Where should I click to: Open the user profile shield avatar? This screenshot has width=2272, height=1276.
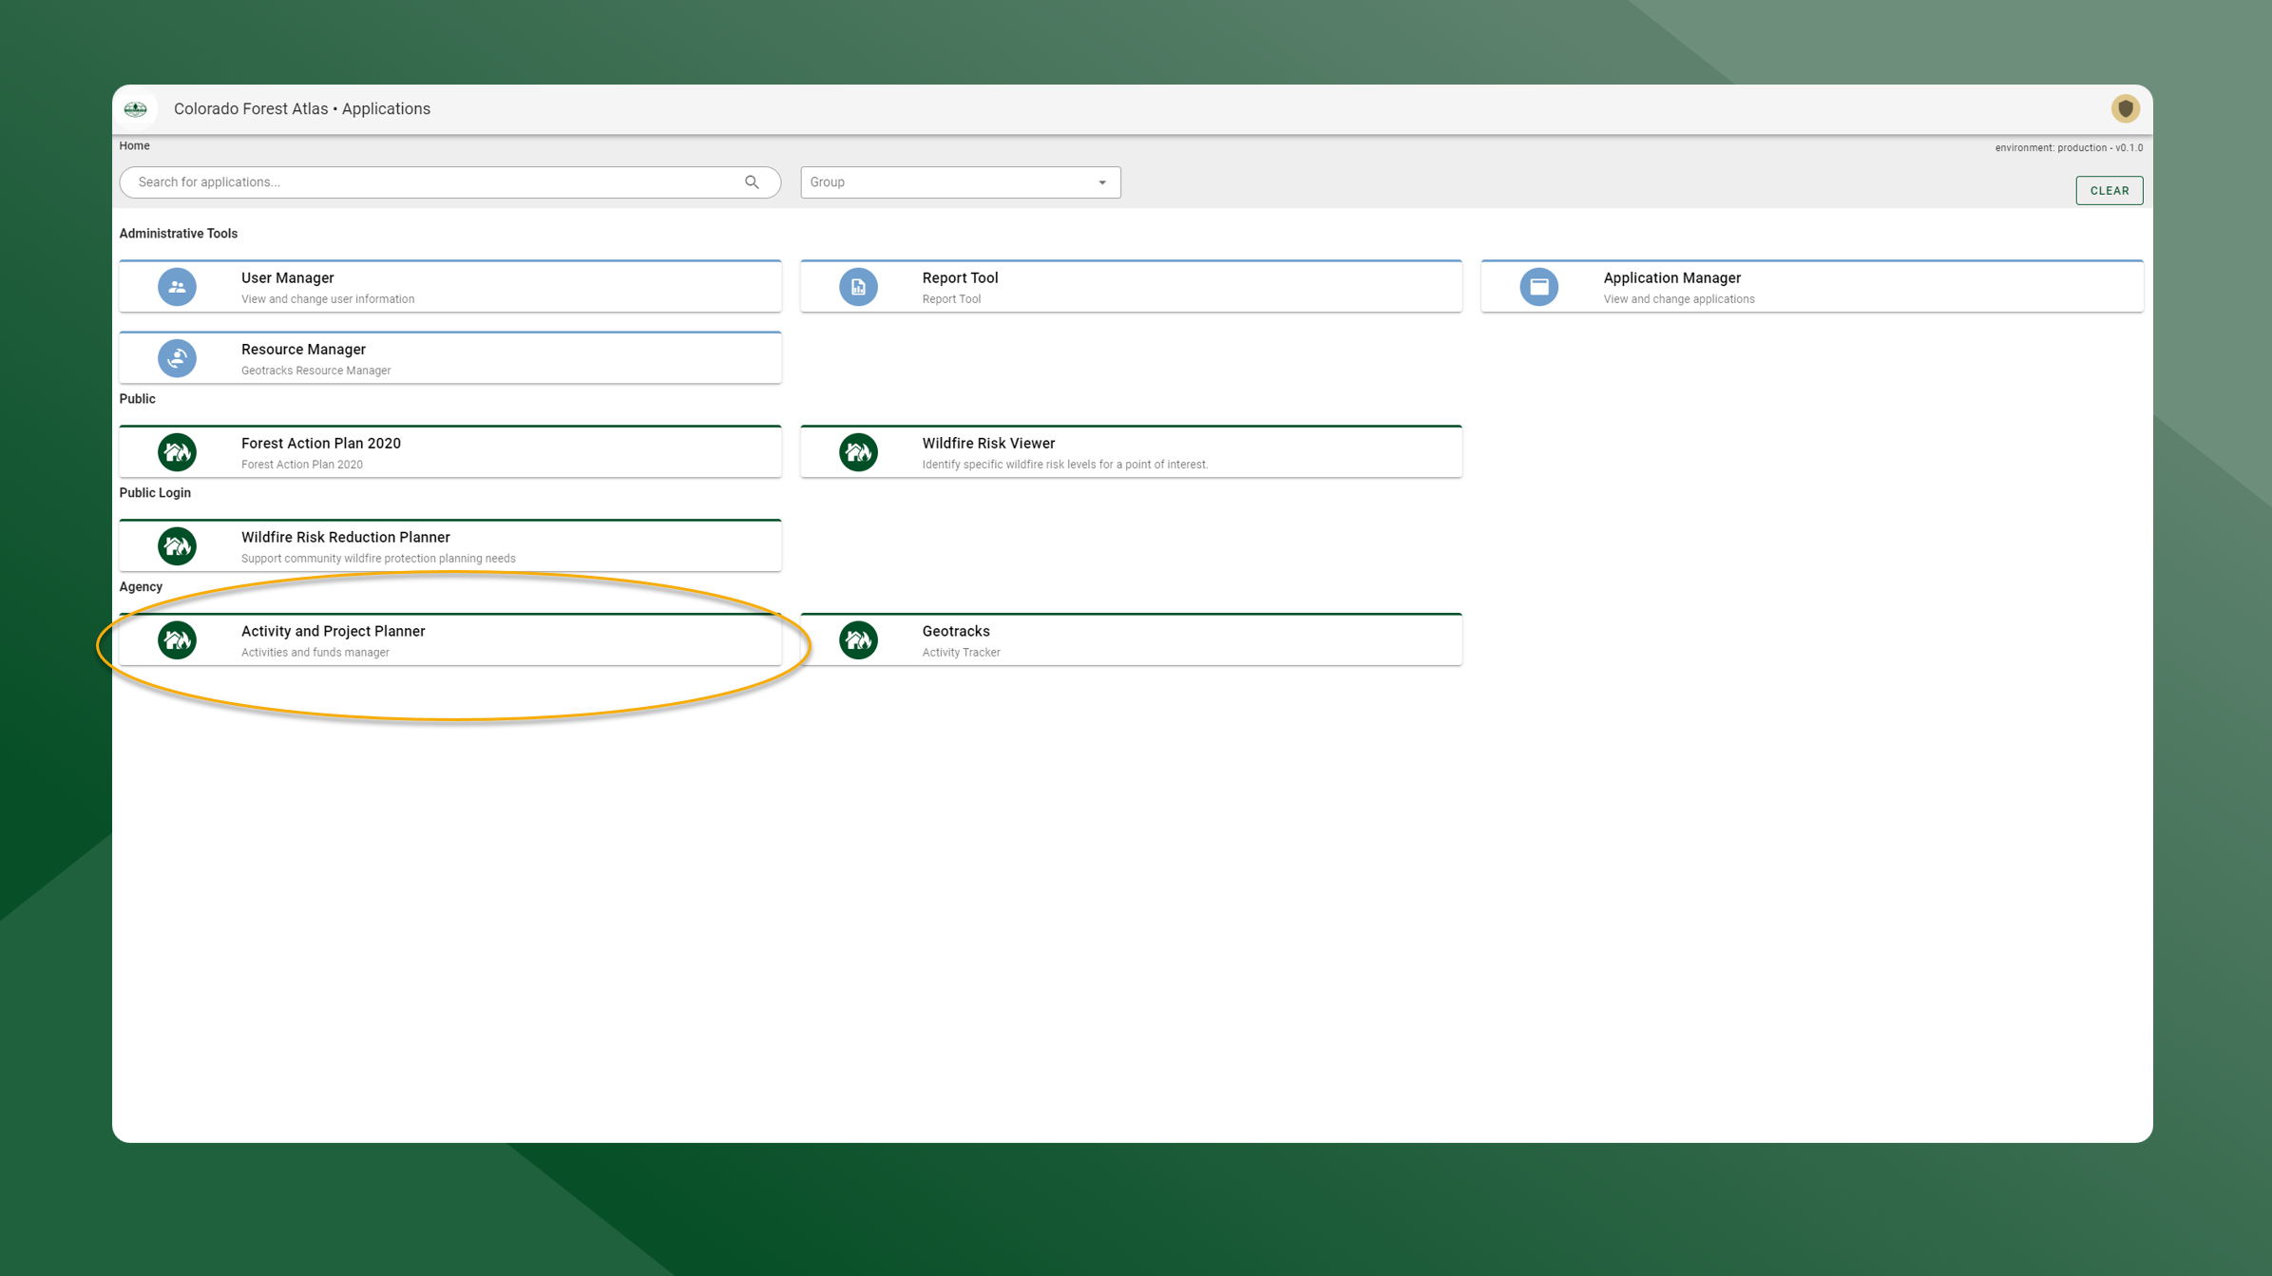(2126, 108)
